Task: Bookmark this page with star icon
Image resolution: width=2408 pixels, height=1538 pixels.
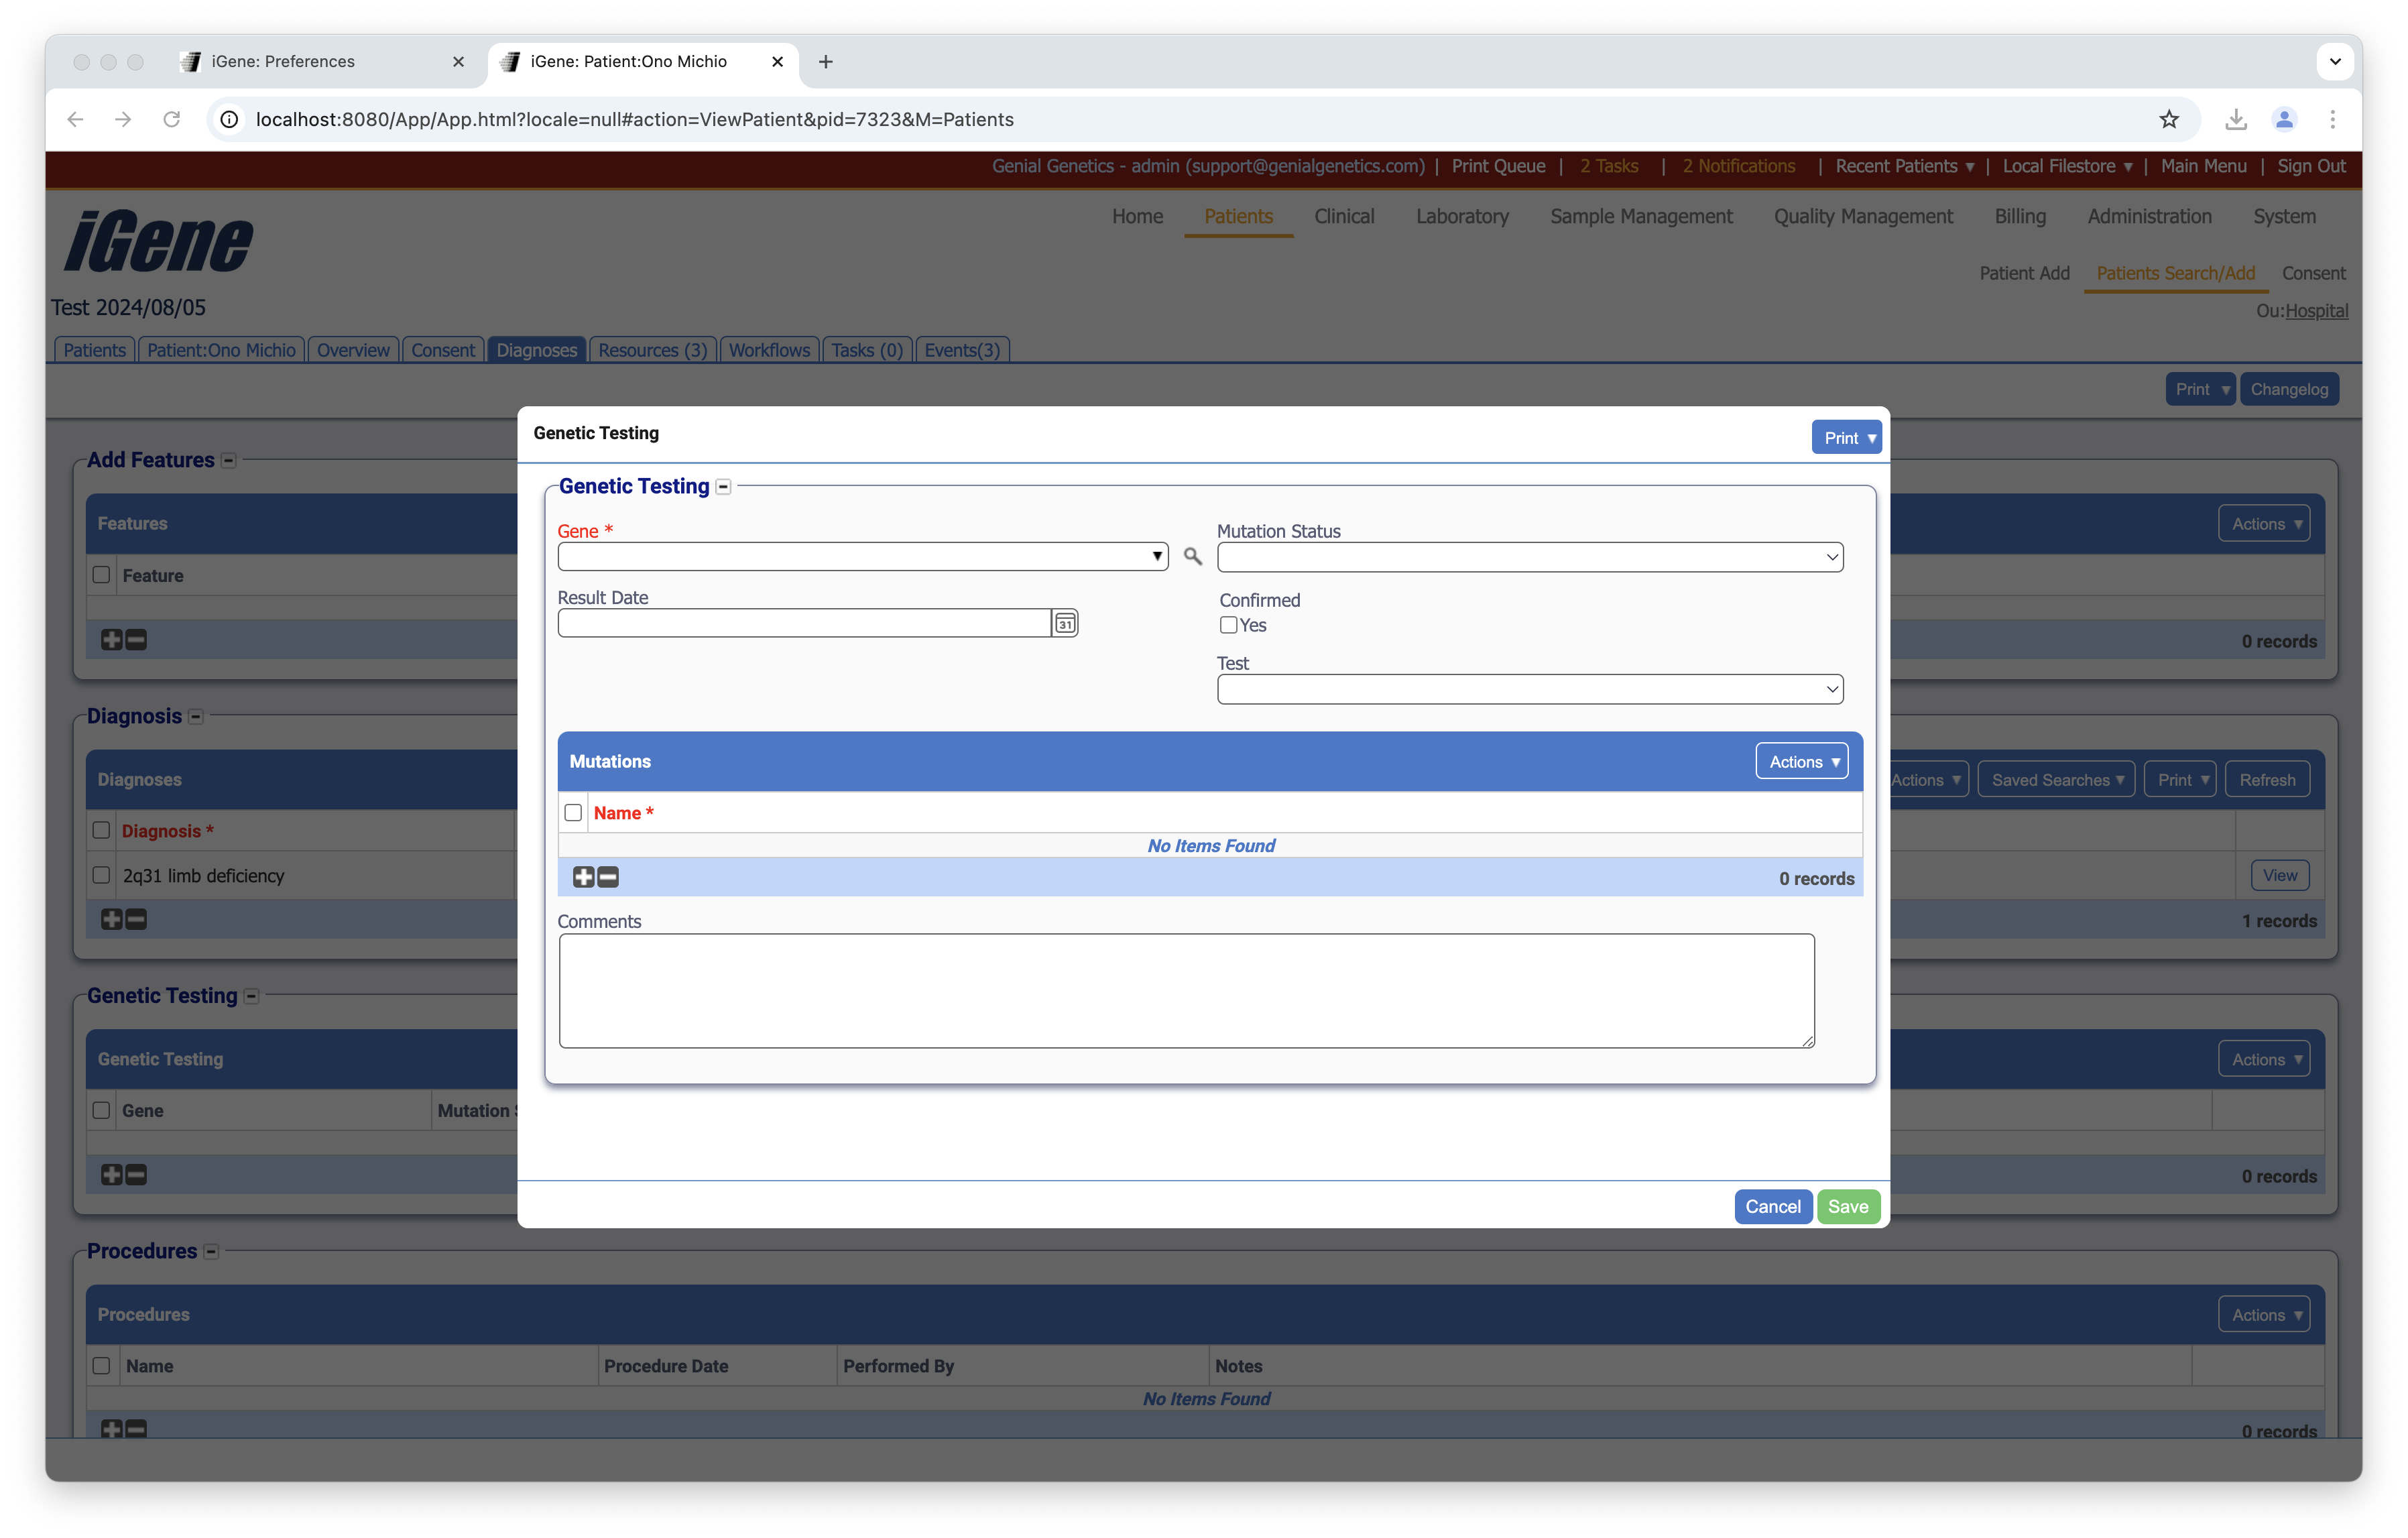Action: [x=2168, y=119]
